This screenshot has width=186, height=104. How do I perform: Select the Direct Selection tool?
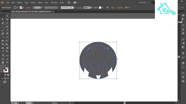click(x=7, y=16)
